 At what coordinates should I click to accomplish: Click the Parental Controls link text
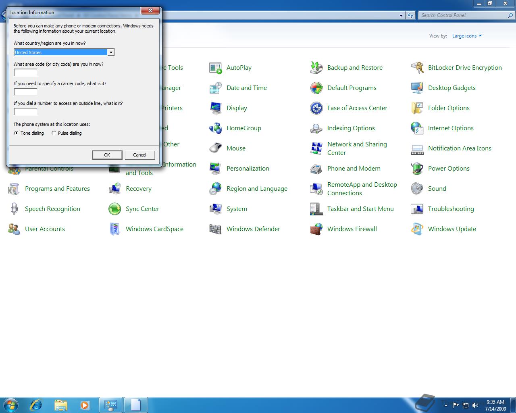pyautogui.click(x=49, y=169)
